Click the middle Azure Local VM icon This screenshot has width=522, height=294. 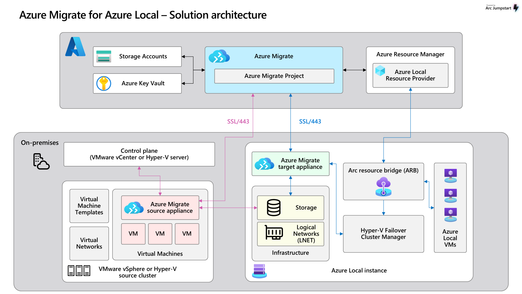pyautogui.click(x=451, y=196)
